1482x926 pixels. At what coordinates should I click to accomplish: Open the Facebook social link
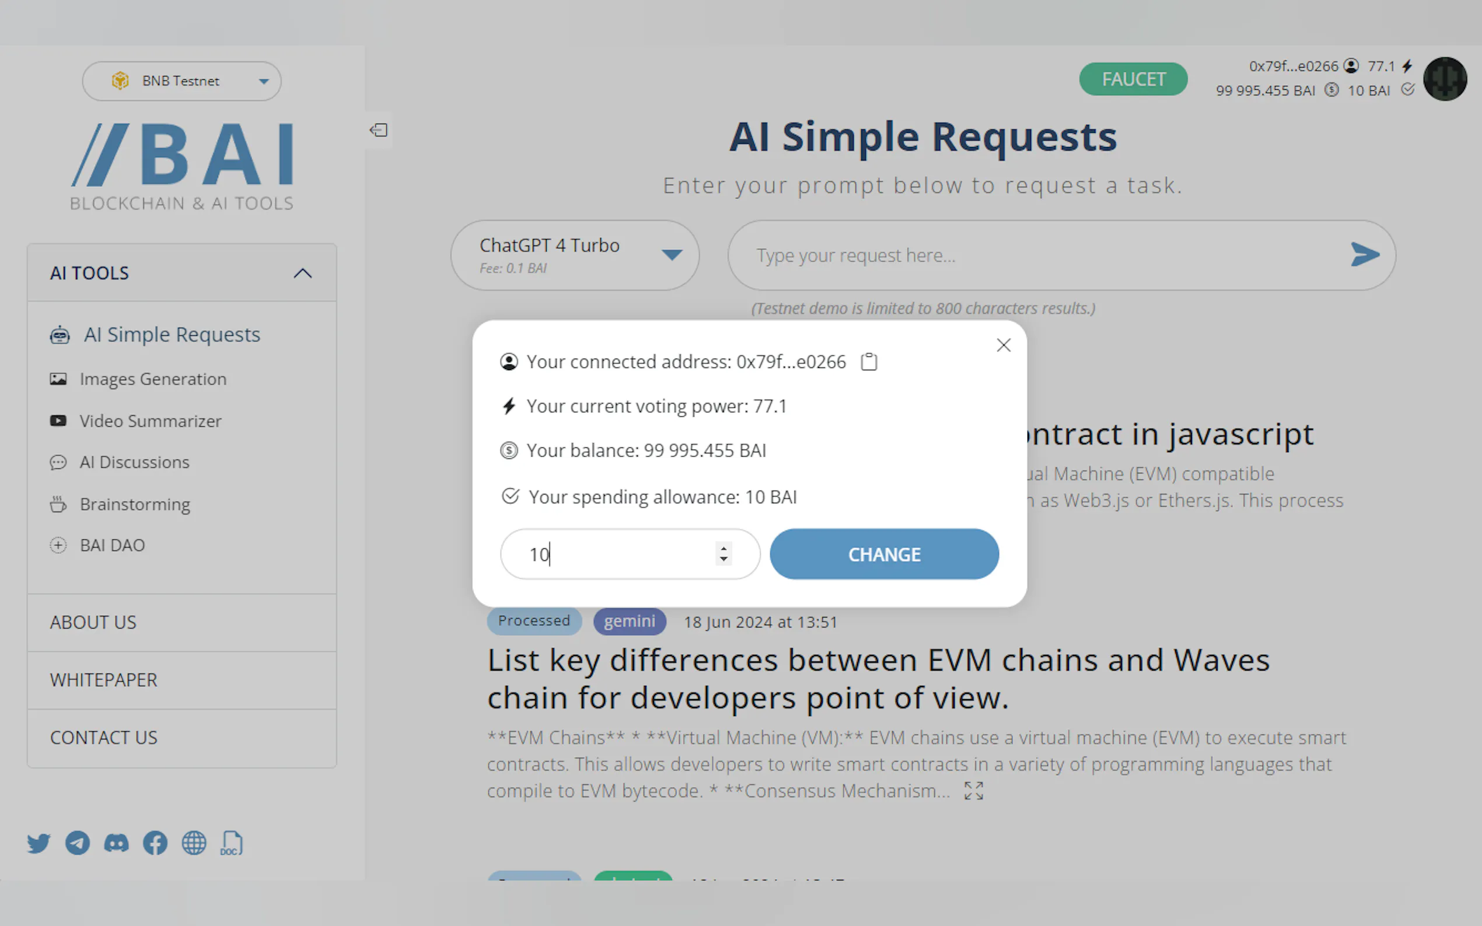[155, 843]
